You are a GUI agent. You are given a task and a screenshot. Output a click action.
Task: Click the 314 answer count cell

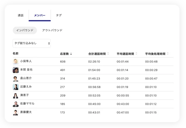click(62, 79)
